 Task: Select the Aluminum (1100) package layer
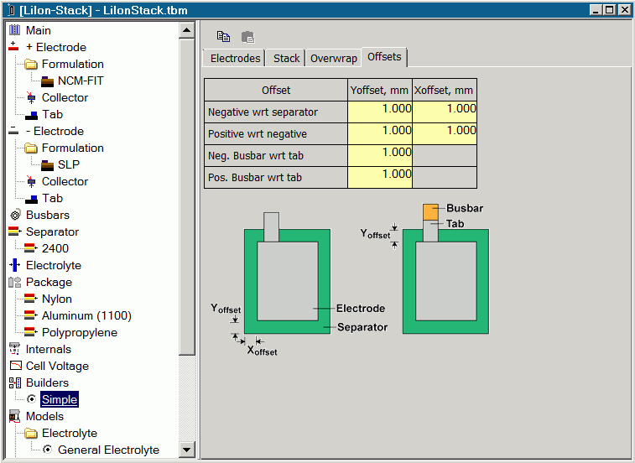tap(86, 315)
